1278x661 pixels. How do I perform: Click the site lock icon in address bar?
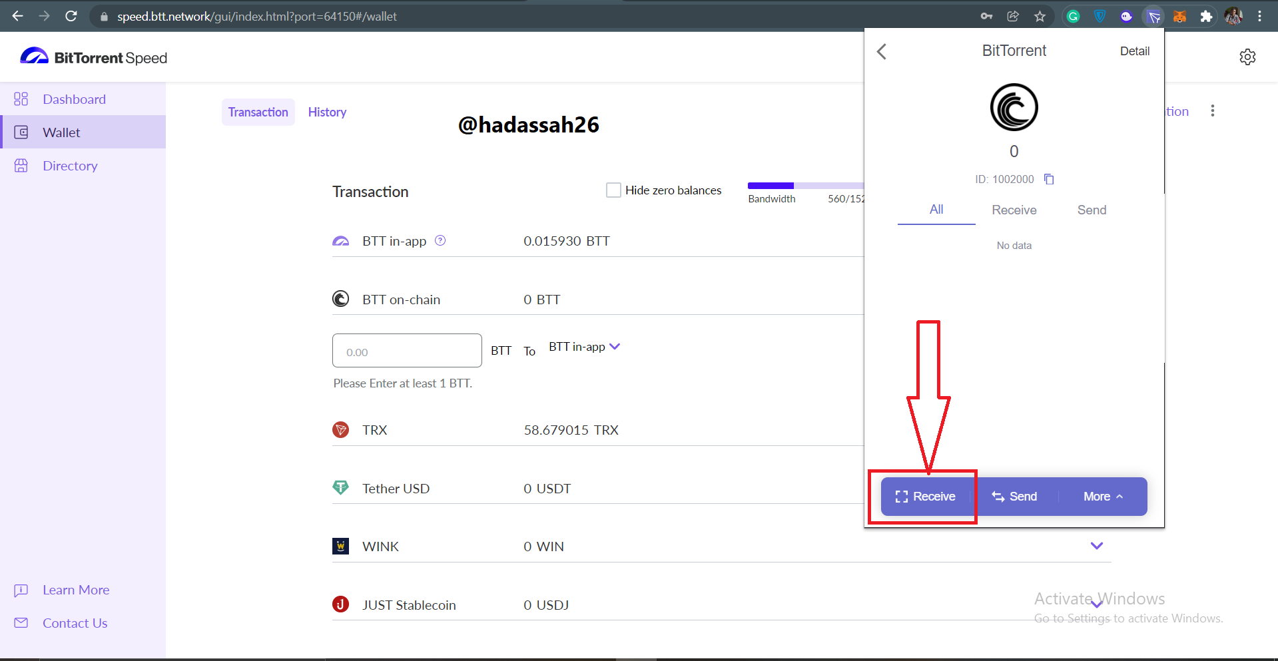click(x=104, y=17)
